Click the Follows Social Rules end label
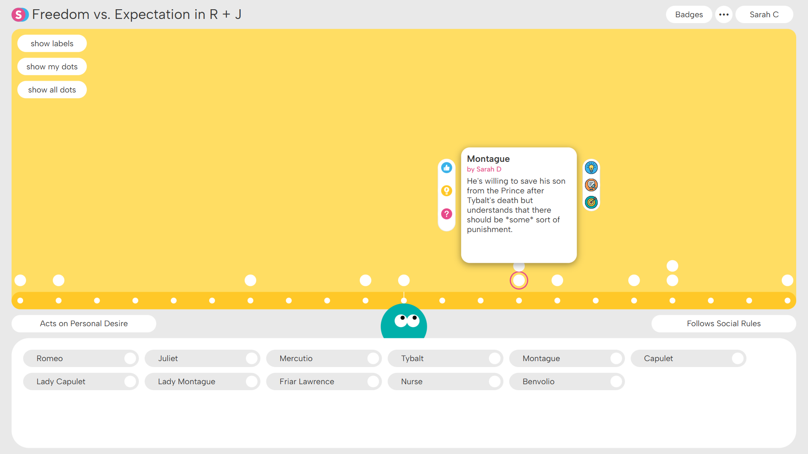The image size is (808, 454). click(x=723, y=324)
